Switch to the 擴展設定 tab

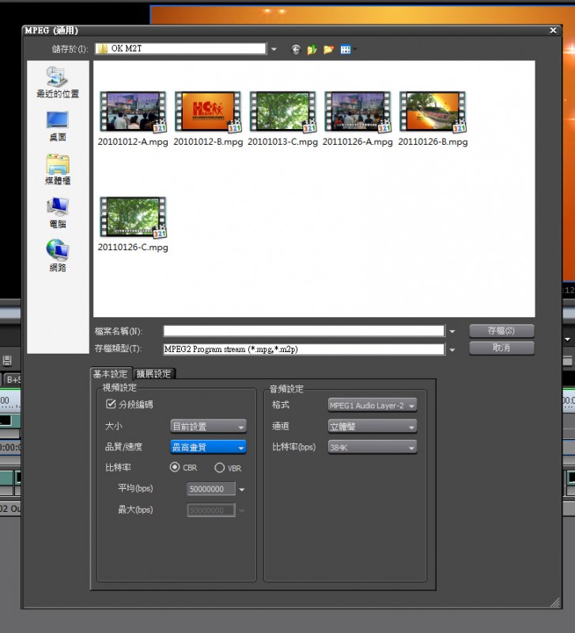pos(153,373)
